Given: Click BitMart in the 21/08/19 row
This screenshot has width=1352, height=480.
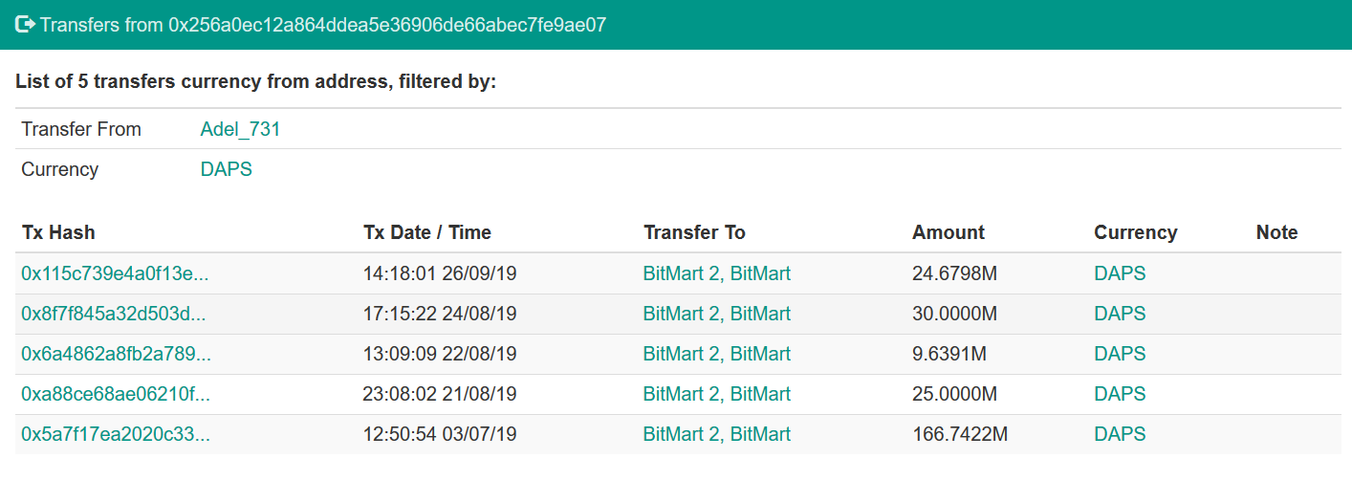Looking at the screenshot, I should (x=761, y=394).
